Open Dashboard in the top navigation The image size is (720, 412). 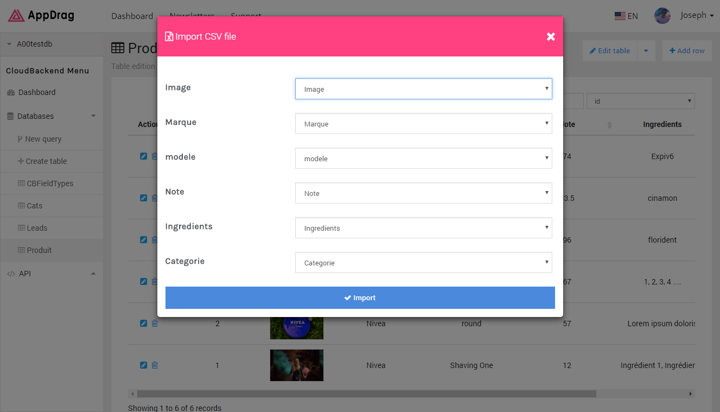pyautogui.click(x=132, y=16)
